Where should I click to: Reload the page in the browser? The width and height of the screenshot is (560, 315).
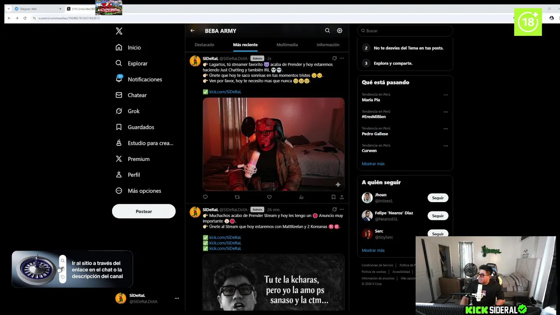[25, 18]
